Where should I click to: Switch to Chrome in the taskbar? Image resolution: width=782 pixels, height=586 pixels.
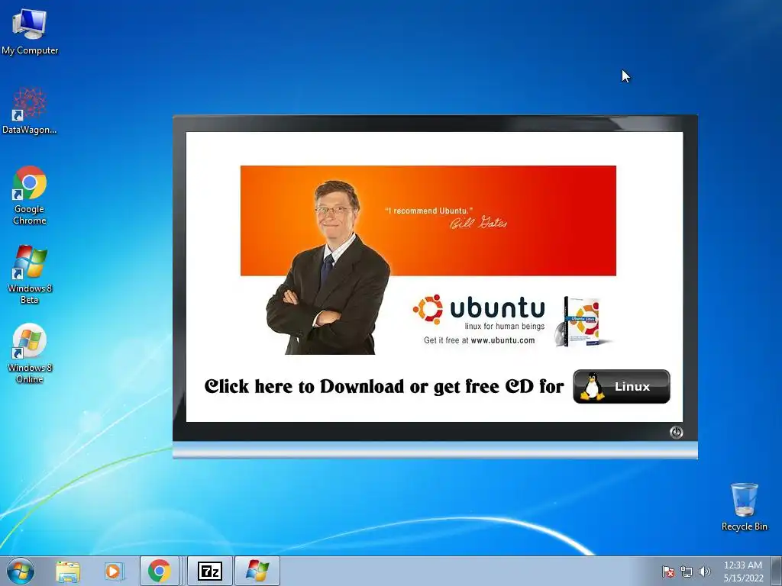[x=159, y=571]
